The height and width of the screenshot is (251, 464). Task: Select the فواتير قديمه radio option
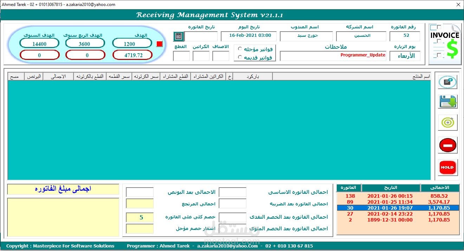click(x=240, y=57)
